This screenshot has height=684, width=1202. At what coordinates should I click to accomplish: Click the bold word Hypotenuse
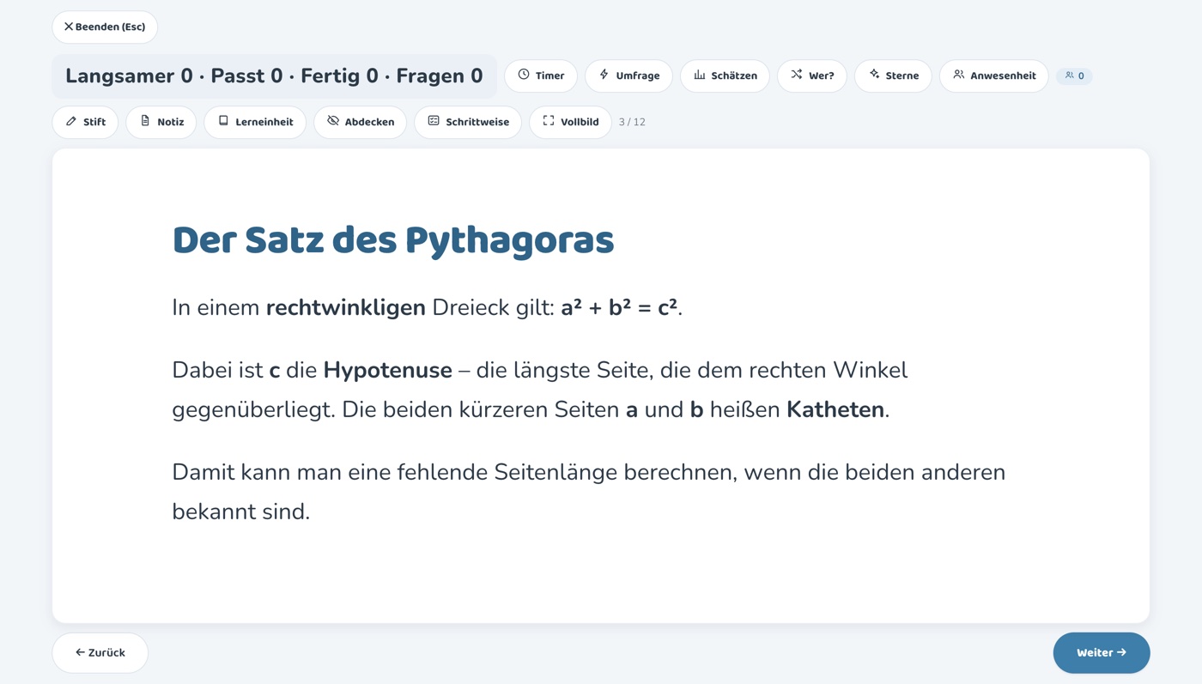pos(387,371)
